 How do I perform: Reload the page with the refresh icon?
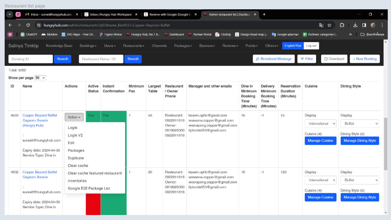pyautogui.click(x=28, y=25)
